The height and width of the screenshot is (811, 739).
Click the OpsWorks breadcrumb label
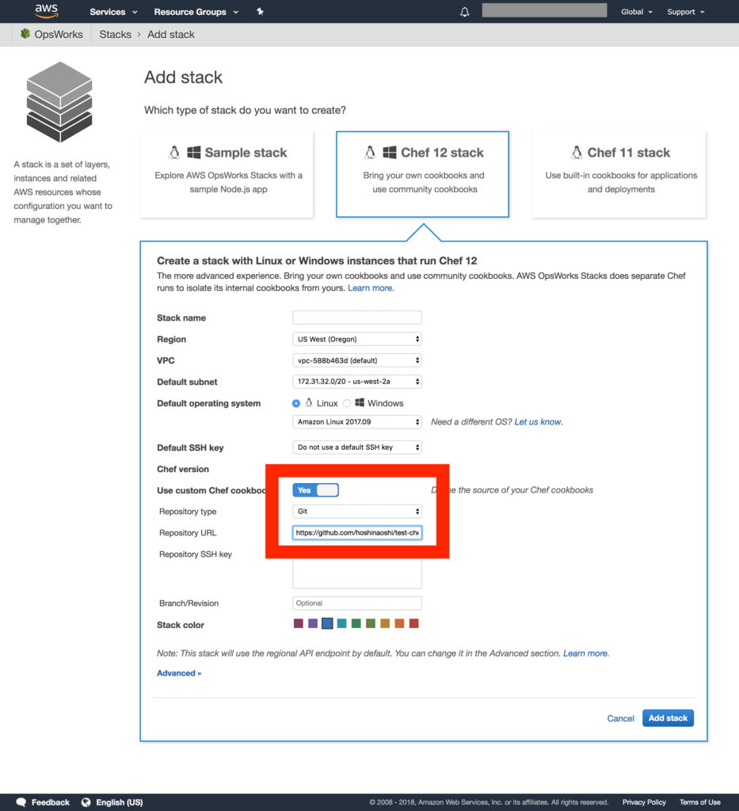click(59, 35)
